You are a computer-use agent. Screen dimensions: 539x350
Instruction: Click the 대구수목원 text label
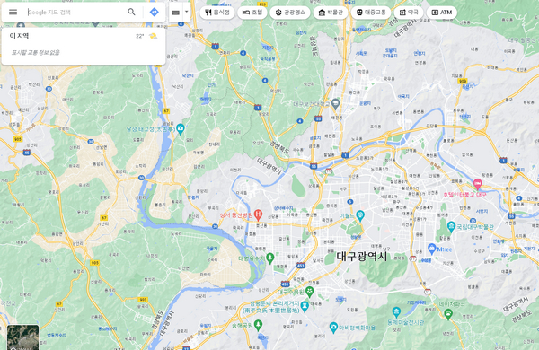(291, 292)
